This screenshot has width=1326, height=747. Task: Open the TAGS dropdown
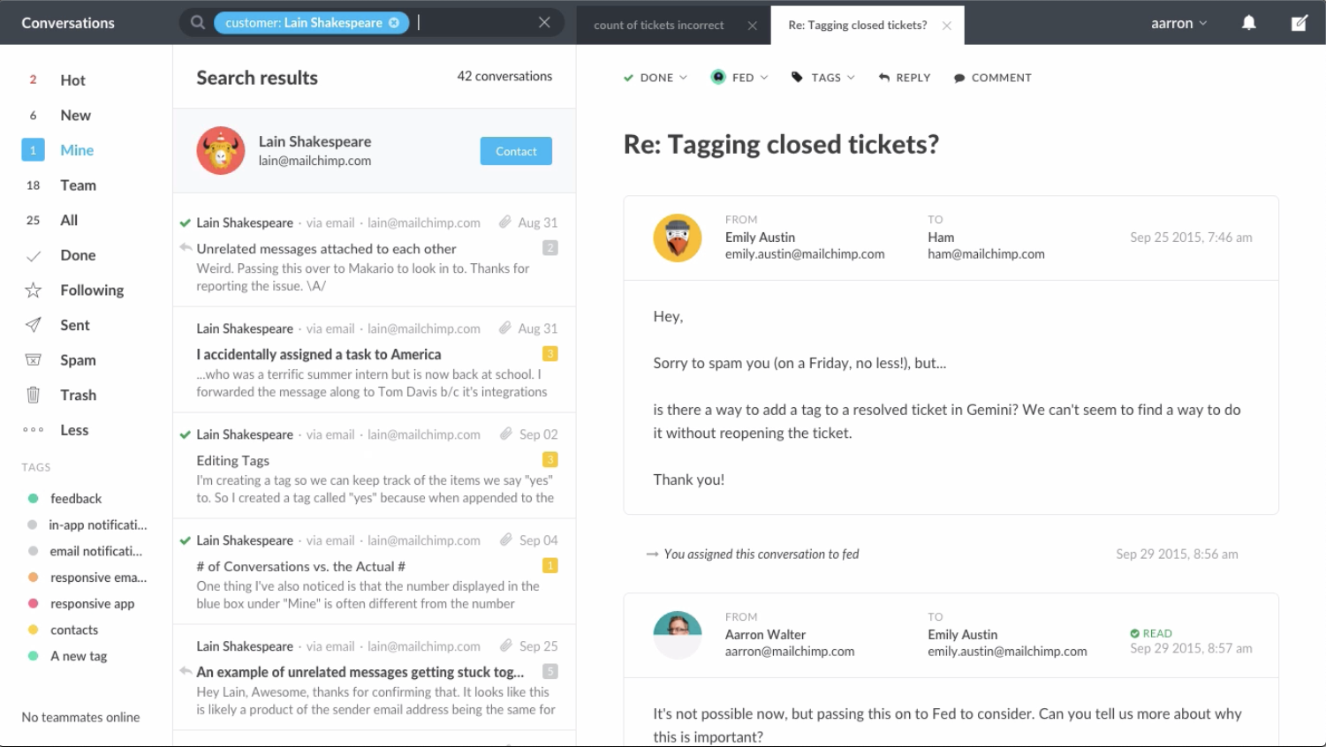pos(822,78)
